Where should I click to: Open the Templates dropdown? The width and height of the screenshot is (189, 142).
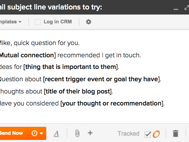tap(11, 22)
